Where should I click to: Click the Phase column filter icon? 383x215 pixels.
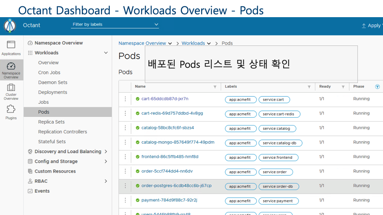[377, 87]
